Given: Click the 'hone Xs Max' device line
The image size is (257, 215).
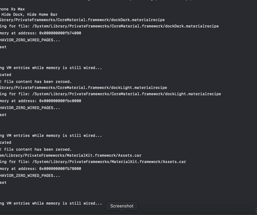Looking at the screenshot, I should point(13,9).
